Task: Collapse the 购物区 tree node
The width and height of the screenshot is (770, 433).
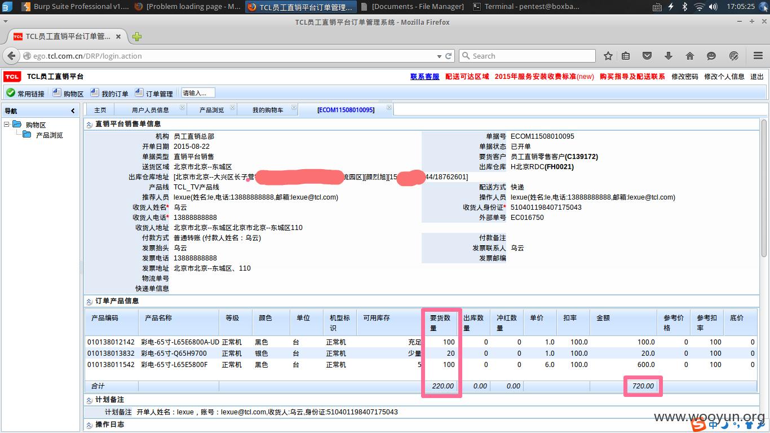Action: point(7,125)
